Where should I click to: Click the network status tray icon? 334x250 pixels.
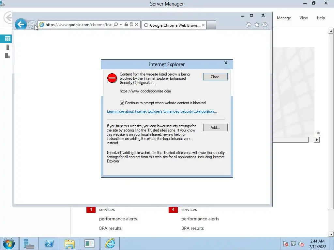click(x=293, y=244)
